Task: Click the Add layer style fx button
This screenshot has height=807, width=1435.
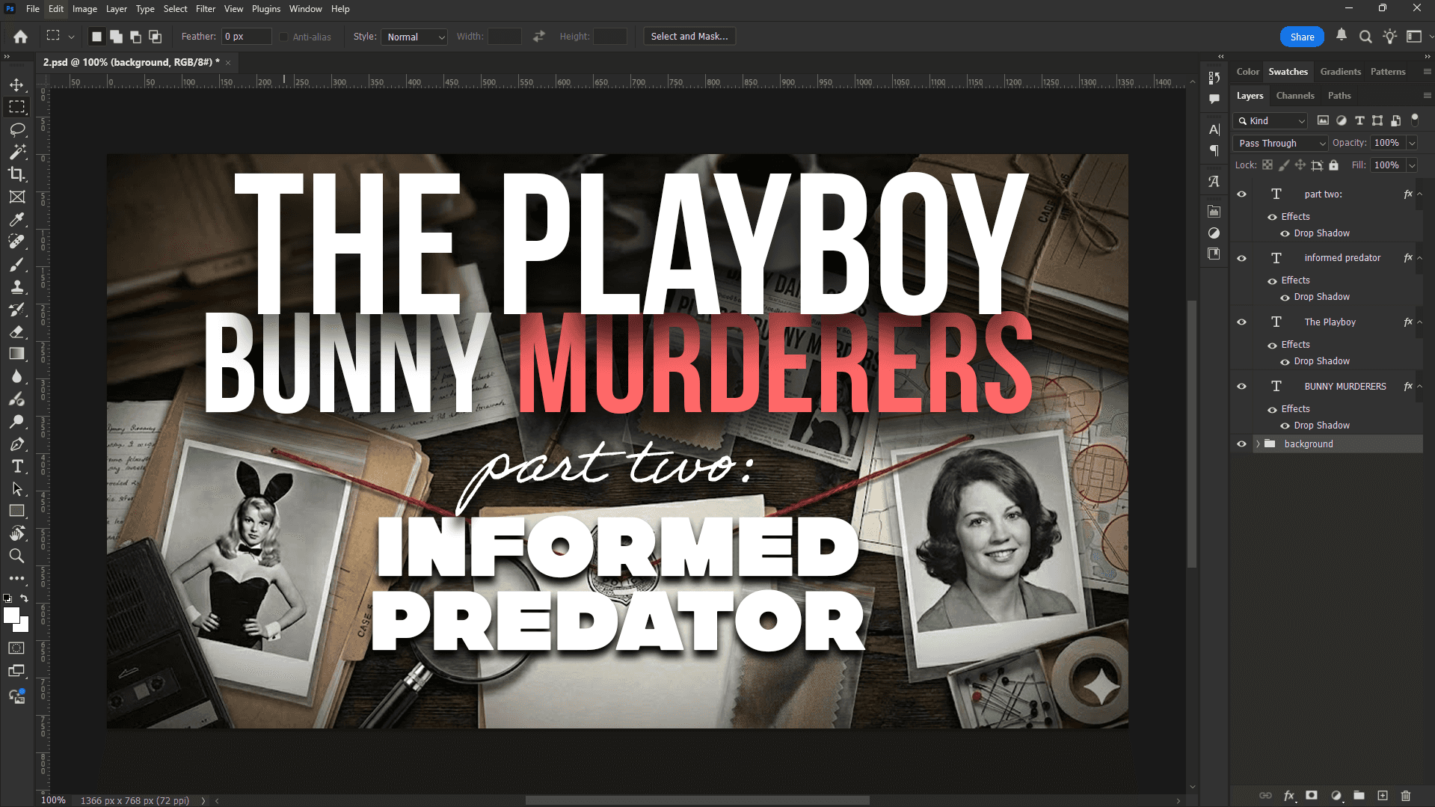Action: pos(1289,796)
